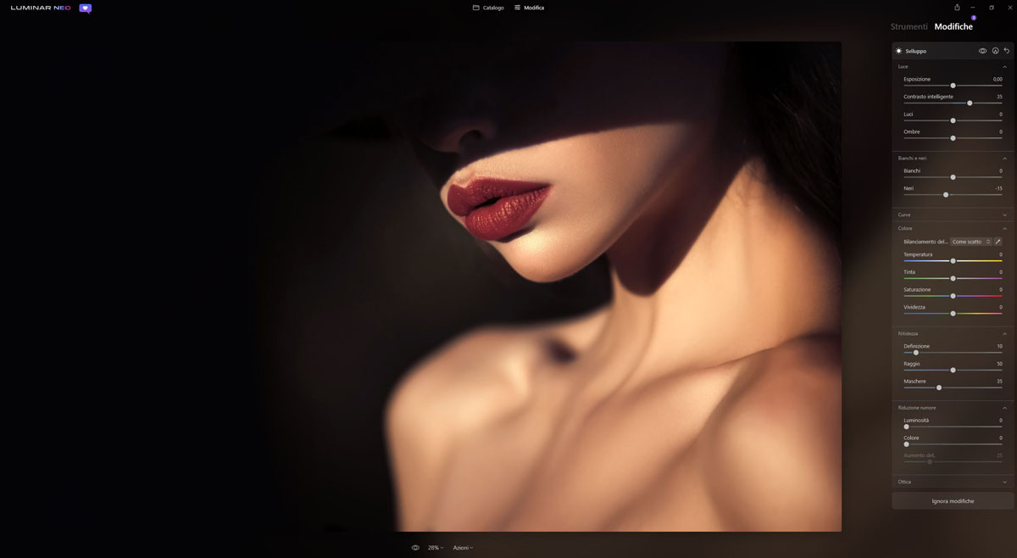
Task: Toggle Sviluppo tool visibility eye
Action: (982, 51)
